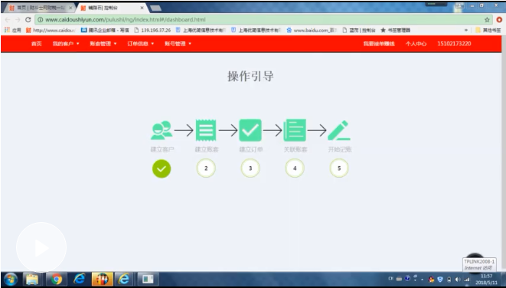Go to 首页 in the red navigation bar

click(x=37, y=44)
